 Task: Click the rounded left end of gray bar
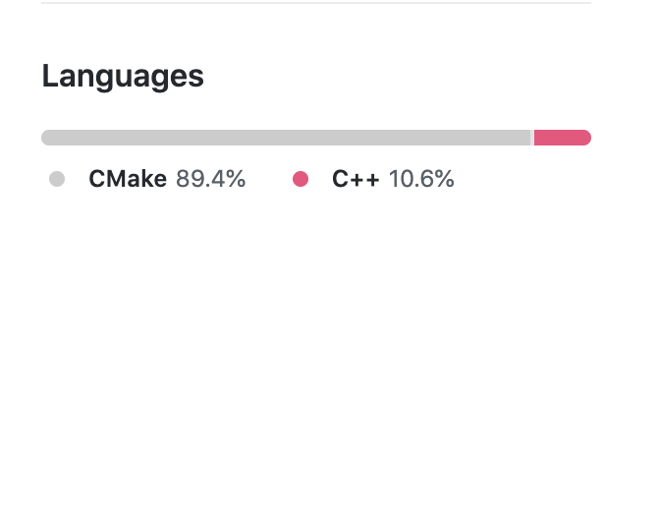coord(45,138)
